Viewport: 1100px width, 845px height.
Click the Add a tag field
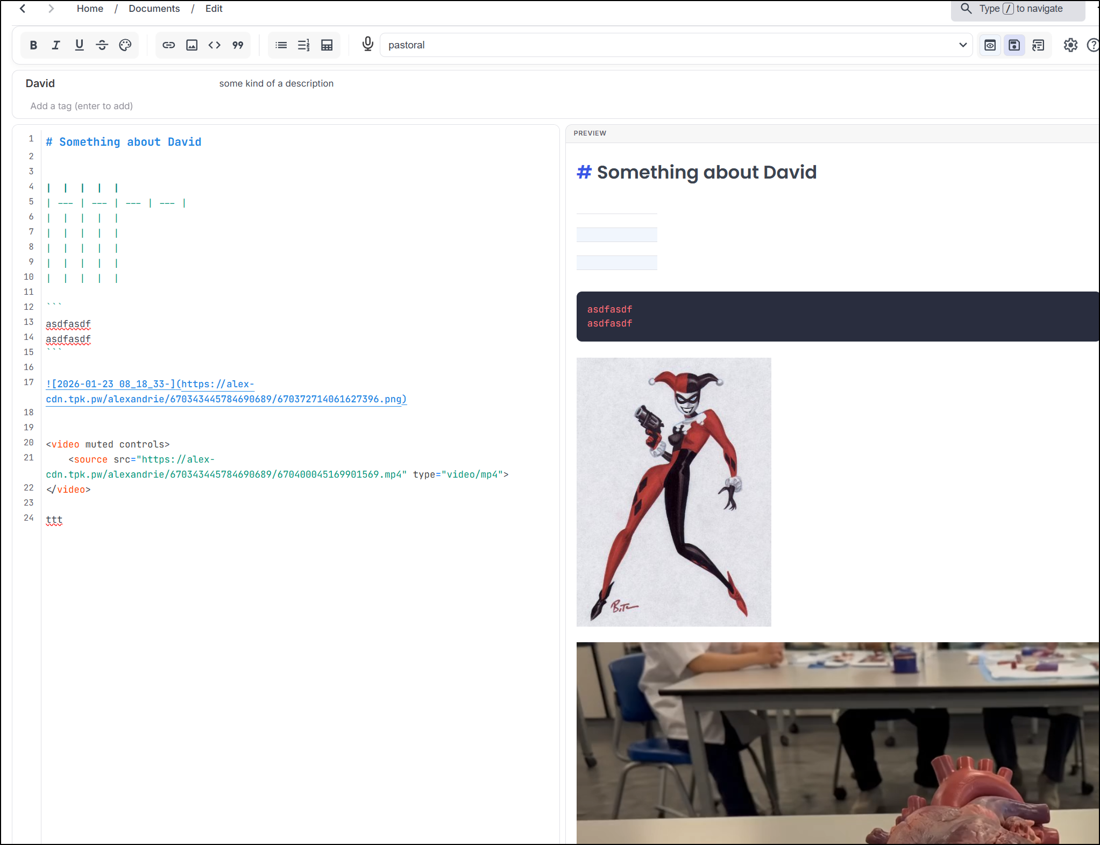[82, 106]
